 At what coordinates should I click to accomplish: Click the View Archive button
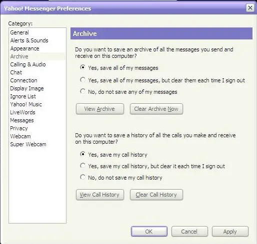point(100,109)
